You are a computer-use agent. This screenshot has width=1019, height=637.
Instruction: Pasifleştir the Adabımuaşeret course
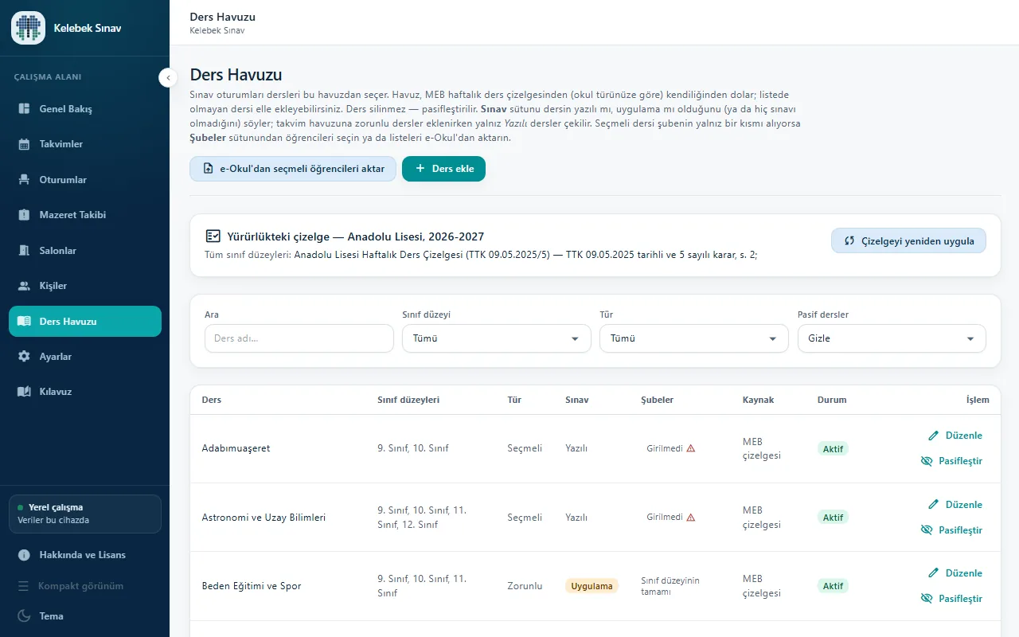pyautogui.click(x=951, y=461)
